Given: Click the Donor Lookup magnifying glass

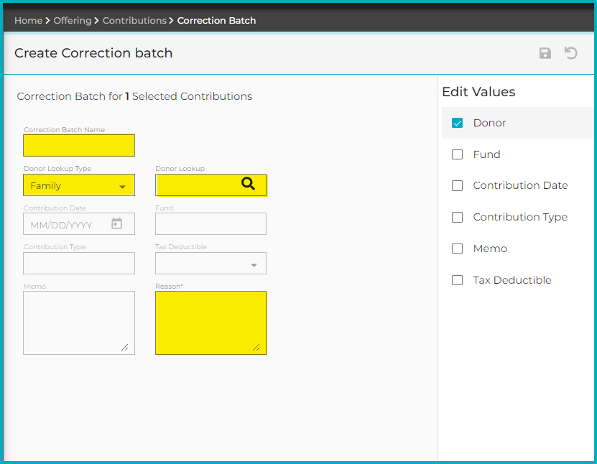Looking at the screenshot, I should [x=248, y=184].
